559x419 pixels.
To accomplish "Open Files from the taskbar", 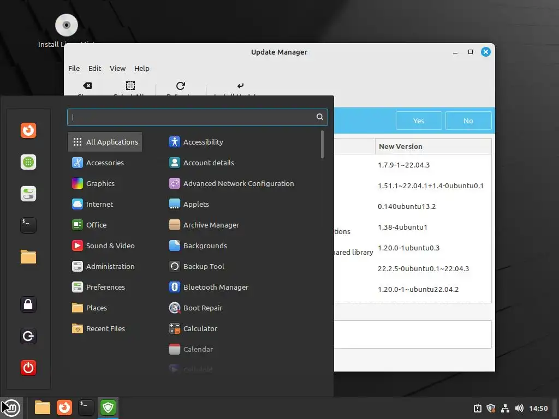I will (43, 408).
